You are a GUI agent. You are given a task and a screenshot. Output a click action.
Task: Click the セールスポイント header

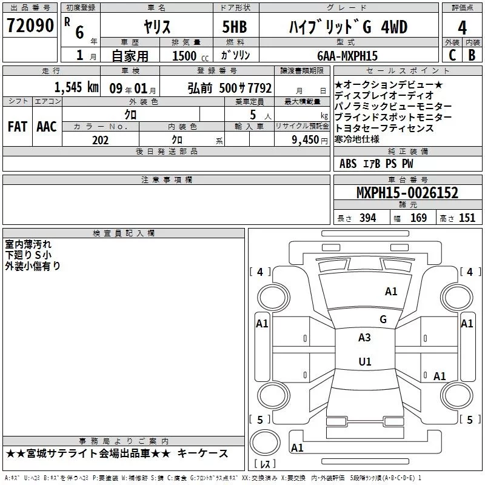pos(407,70)
